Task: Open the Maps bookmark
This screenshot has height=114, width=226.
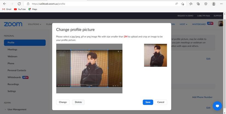Action: click(33, 9)
